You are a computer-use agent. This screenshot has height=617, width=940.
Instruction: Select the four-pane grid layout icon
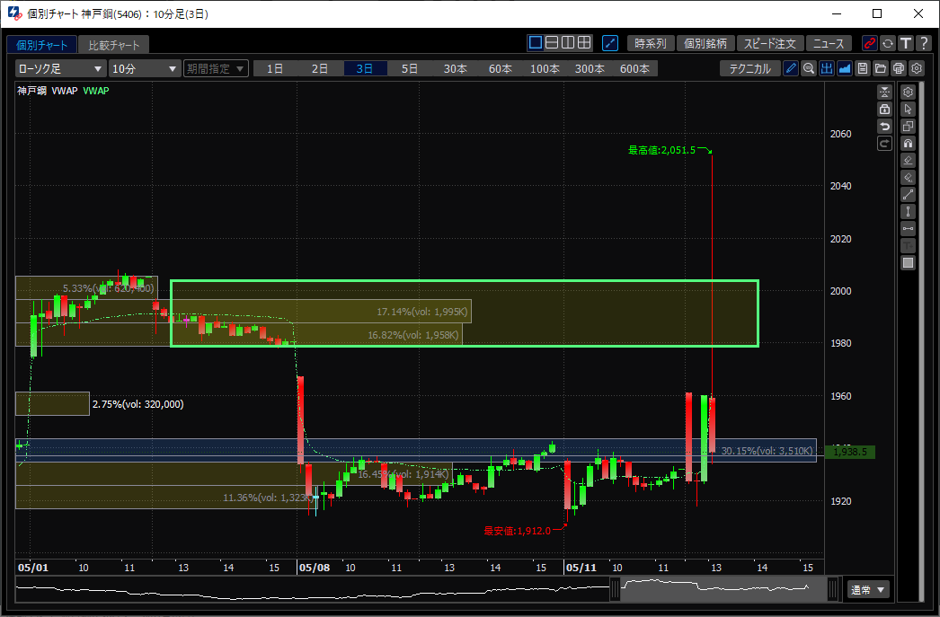[584, 42]
